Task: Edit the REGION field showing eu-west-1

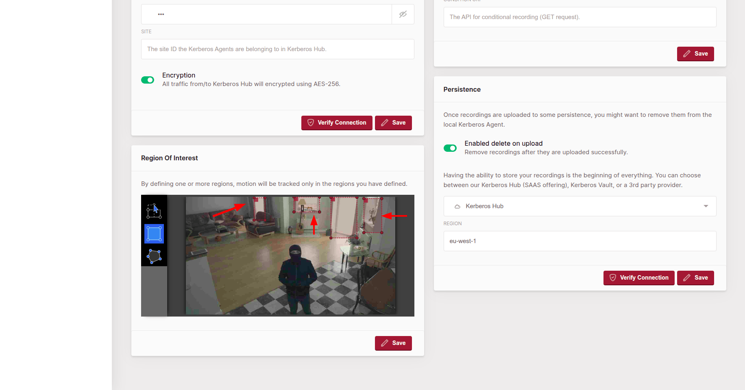Action: (580, 241)
